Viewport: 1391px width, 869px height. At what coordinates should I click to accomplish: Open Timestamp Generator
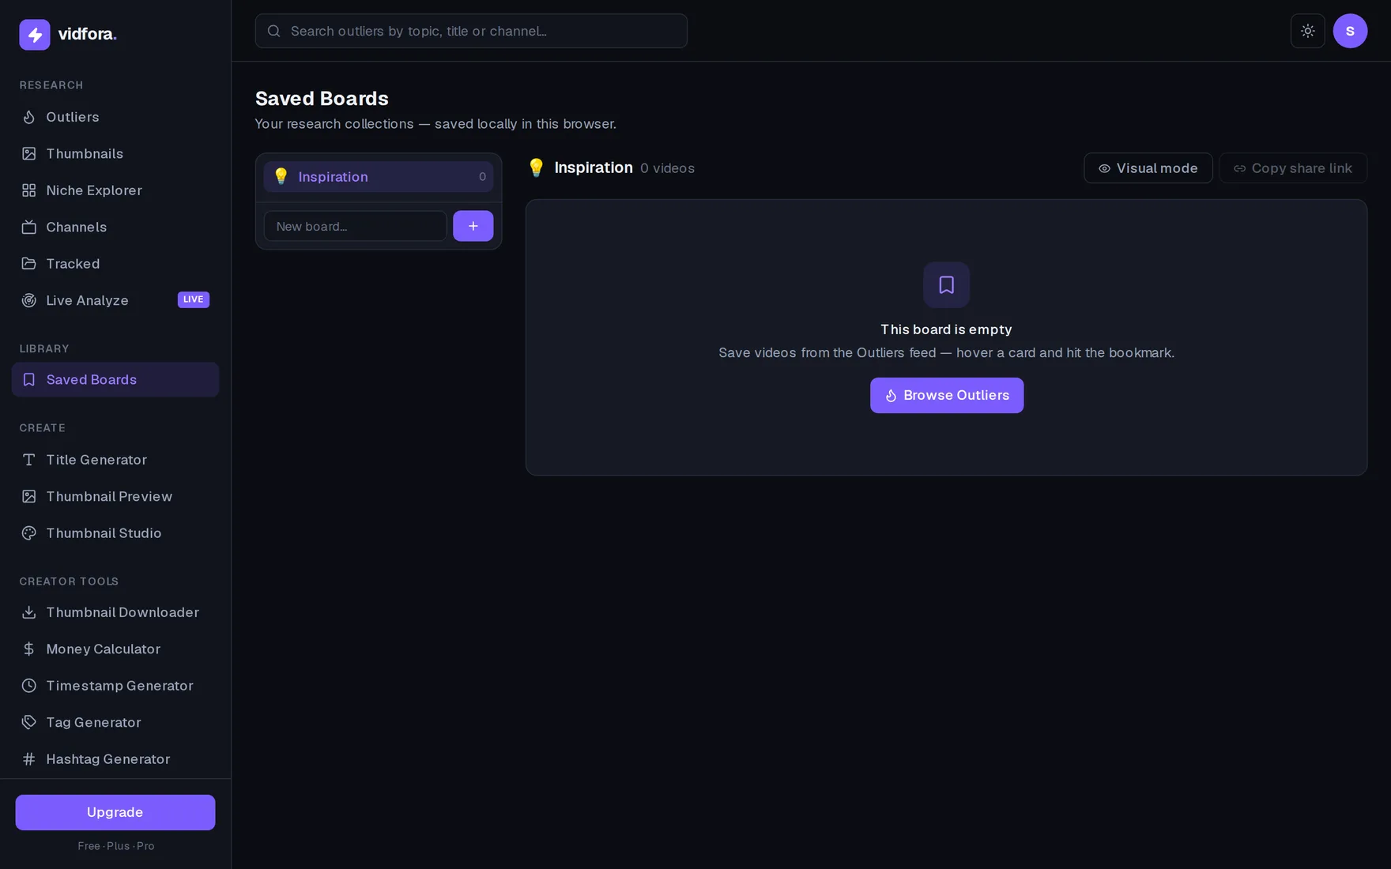[115, 686]
